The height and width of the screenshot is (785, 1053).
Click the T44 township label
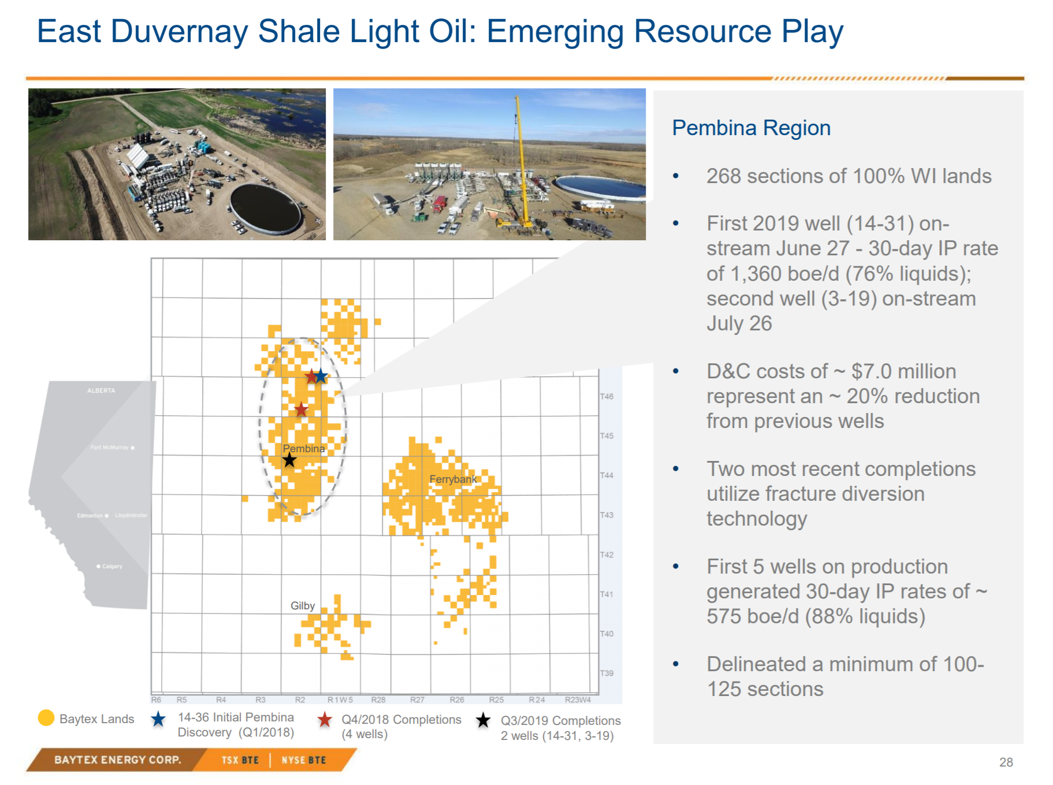607,475
